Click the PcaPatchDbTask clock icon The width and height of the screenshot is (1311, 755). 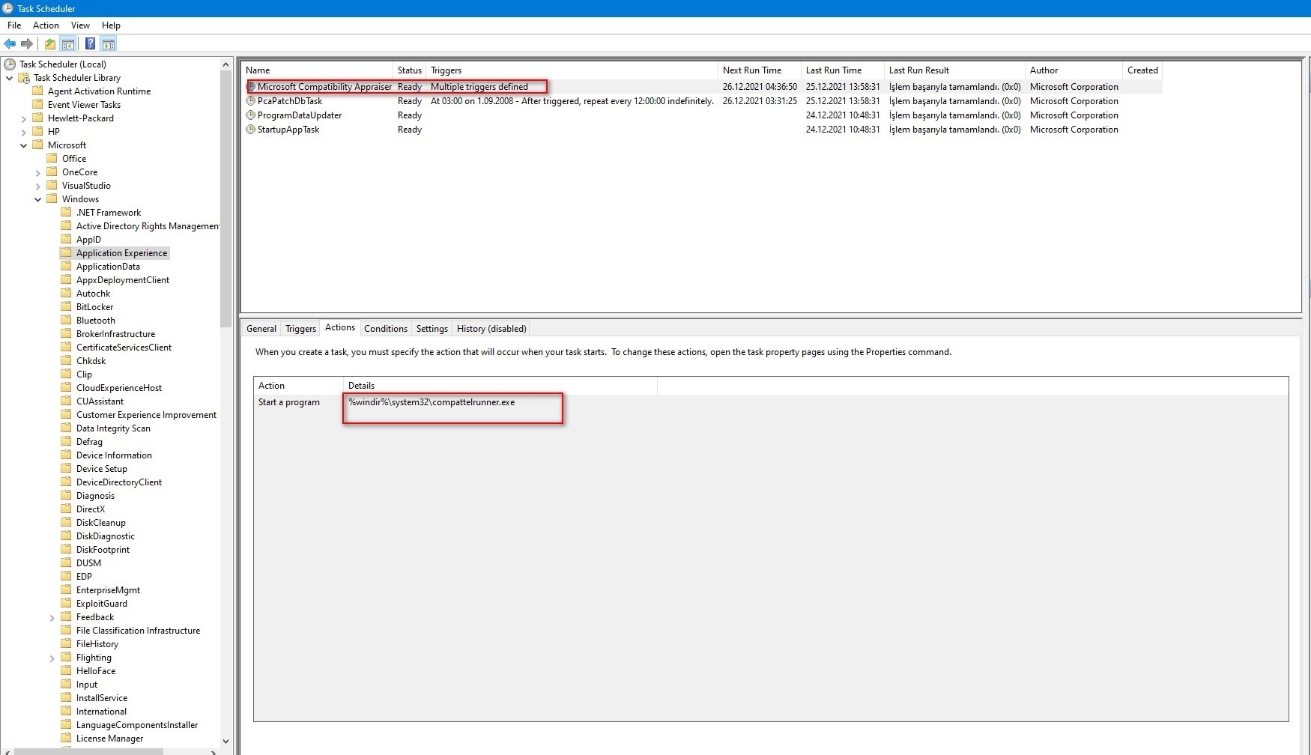pos(251,101)
